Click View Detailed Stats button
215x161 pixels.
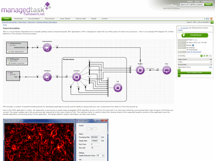(x=194, y=73)
